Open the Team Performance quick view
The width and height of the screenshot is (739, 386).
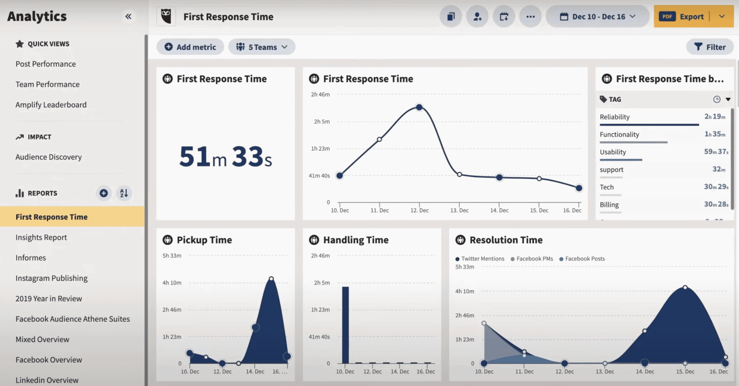click(x=47, y=84)
